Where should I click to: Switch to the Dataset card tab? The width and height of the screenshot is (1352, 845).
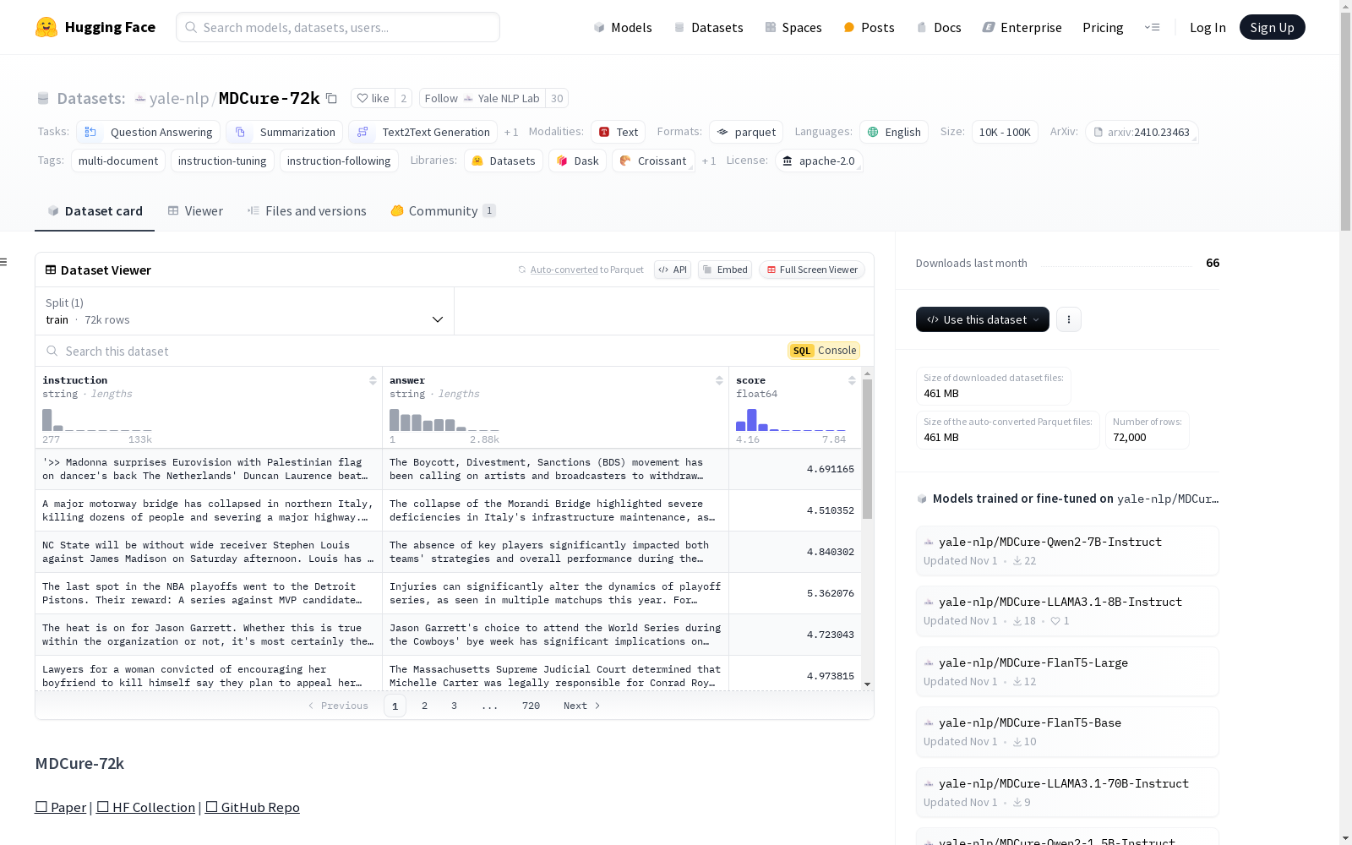(x=95, y=211)
